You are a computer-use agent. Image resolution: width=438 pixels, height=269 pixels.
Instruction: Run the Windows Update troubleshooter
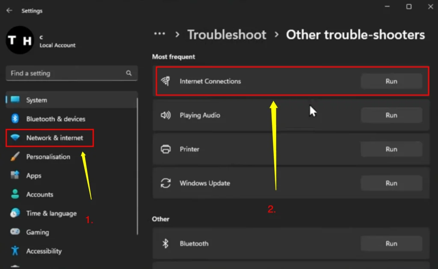(x=391, y=183)
